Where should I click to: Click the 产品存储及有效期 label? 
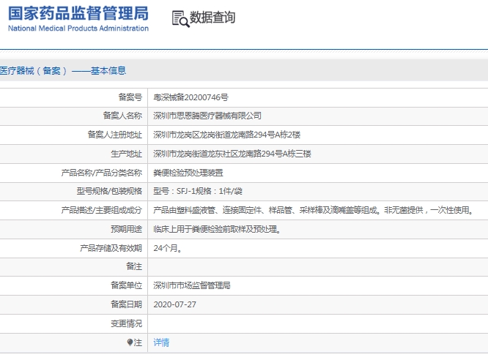(111, 248)
